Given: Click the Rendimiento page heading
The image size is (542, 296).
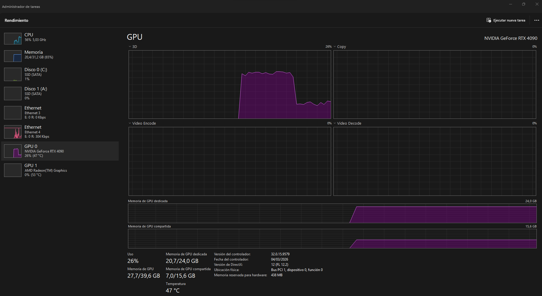Looking at the screenshot, I should click(17, 20).
